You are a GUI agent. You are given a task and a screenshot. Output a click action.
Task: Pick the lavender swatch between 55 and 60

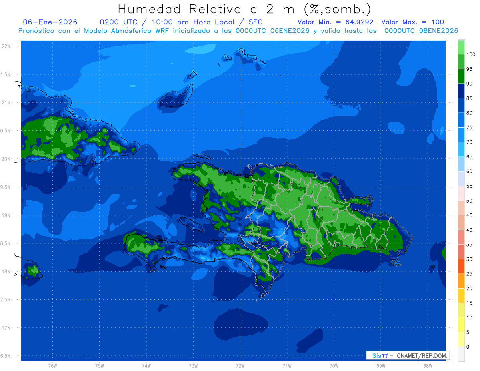(x=461, y=178)
